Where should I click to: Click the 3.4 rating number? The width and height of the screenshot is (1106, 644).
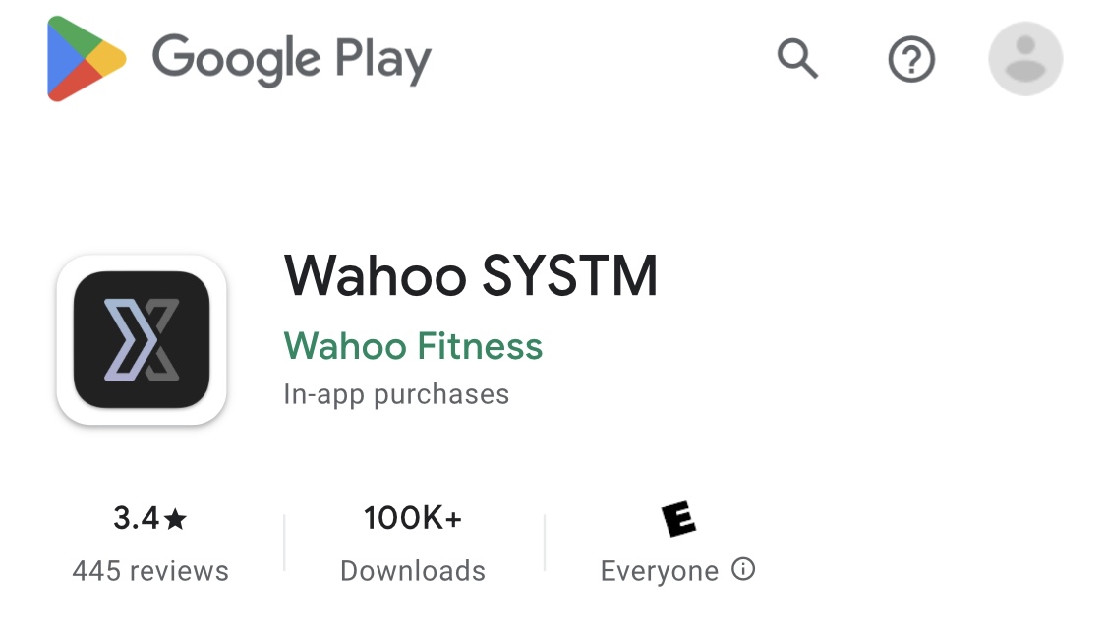click(136, 518)
